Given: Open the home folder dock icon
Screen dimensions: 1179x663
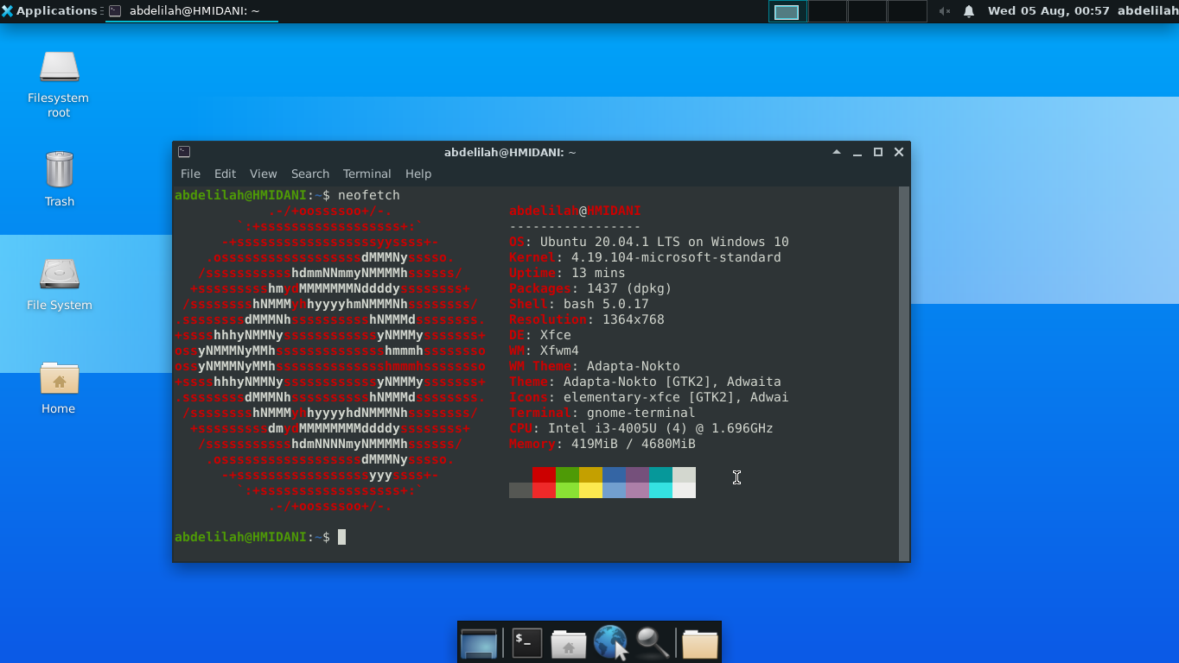Looking at the screenshot, I should [569, 643].
